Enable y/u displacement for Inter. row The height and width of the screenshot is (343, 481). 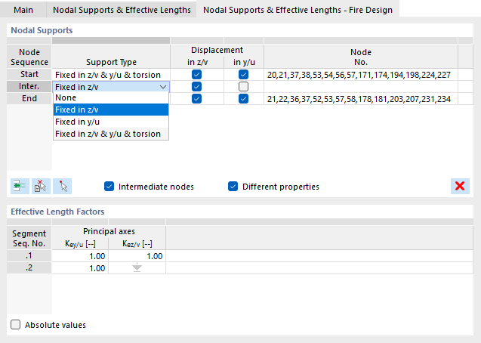point(243,87)
